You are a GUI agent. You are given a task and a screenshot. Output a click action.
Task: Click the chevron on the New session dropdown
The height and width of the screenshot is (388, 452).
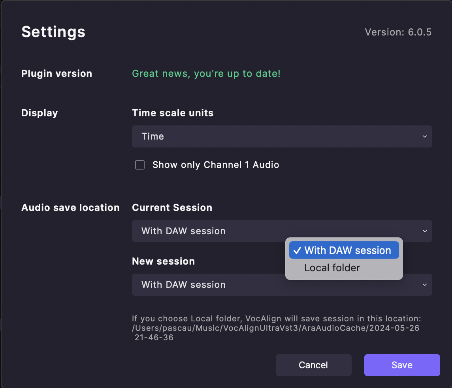[x=425, y=285]
